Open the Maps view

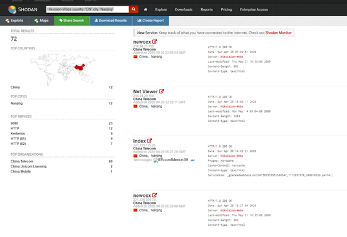point(41,21)
